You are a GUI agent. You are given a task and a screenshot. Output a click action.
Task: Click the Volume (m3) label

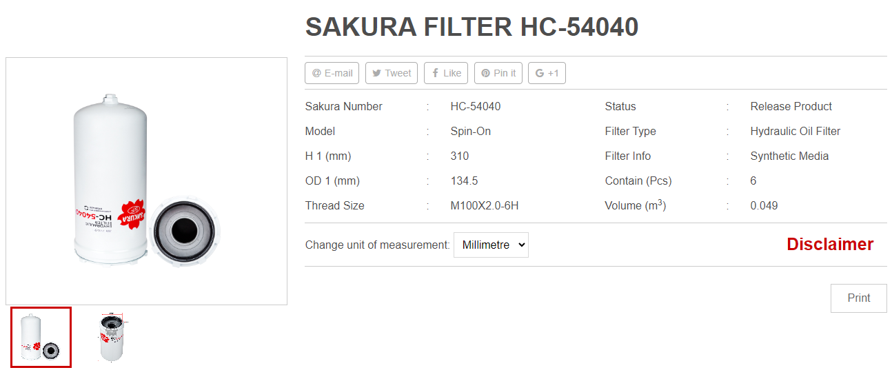[x=635, y=205]
